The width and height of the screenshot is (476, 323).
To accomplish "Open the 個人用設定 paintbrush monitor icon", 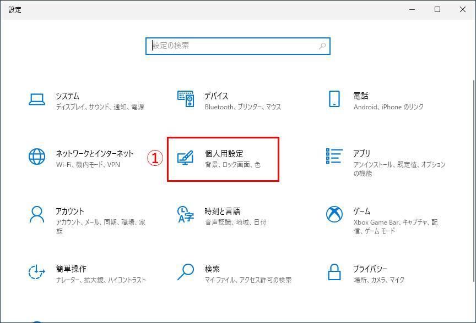I will [186, 158].
